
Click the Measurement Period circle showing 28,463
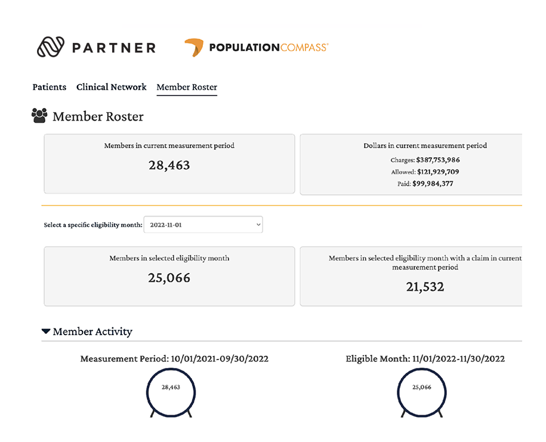point(171,388)
